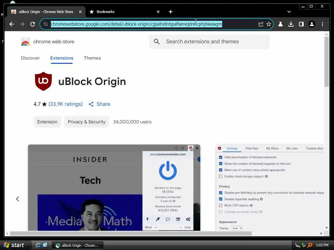Screen dimensions: 334x250
Task: Click the Chrome Web Store rainbow logo
Action: pos(25,42)
